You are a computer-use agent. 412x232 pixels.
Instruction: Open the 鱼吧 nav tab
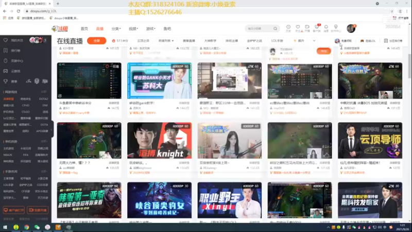[167, 29]
